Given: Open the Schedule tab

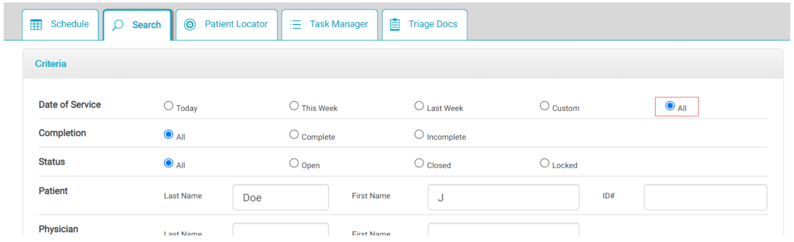Looking at the screenshot, I should coord(69,24).
